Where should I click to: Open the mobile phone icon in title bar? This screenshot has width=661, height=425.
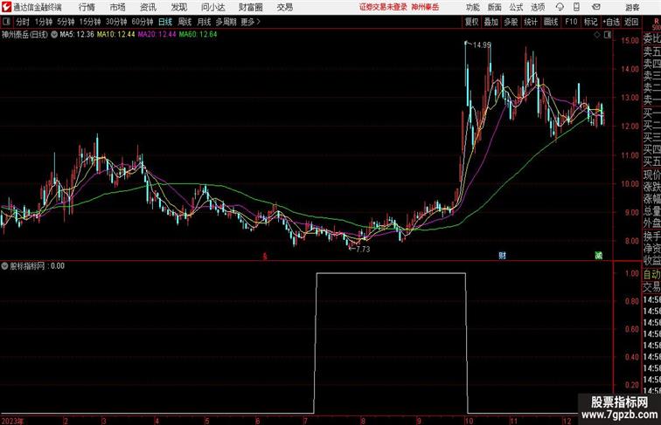point(577,7)
